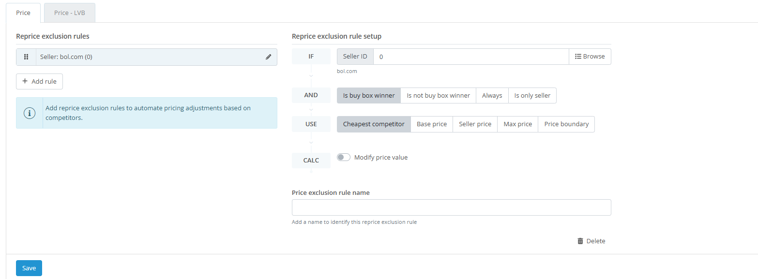Toggle Modify price value switch
Image resolution: width=758 pixels, height=279 pixels.
[x=344, y=157]
